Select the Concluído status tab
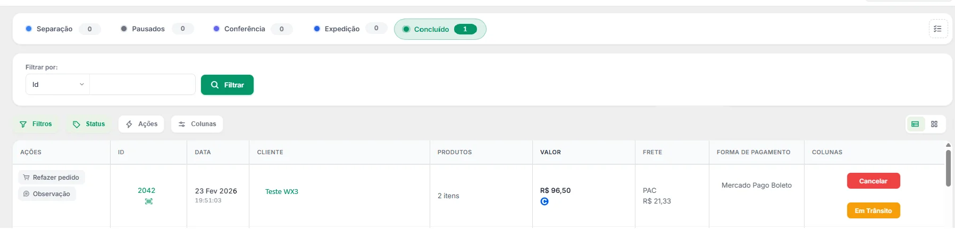Screen dimensions: 955x230 click(x=440, y=29)
